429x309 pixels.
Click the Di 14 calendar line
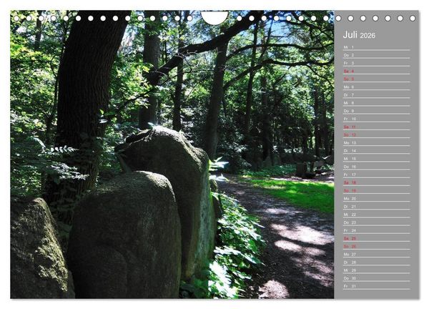pyautogui.click(x=377, y=151)
